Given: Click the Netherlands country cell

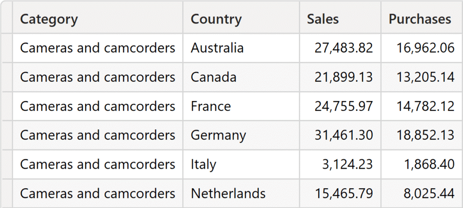Looking at the screenshot, I should pyautogui.click(x=228, y=194).
